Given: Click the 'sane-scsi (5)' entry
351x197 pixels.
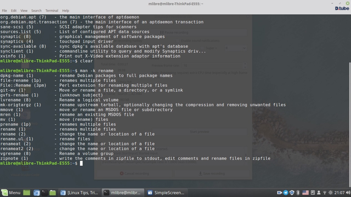Looking at the screenshot, I should coord(68,27).
